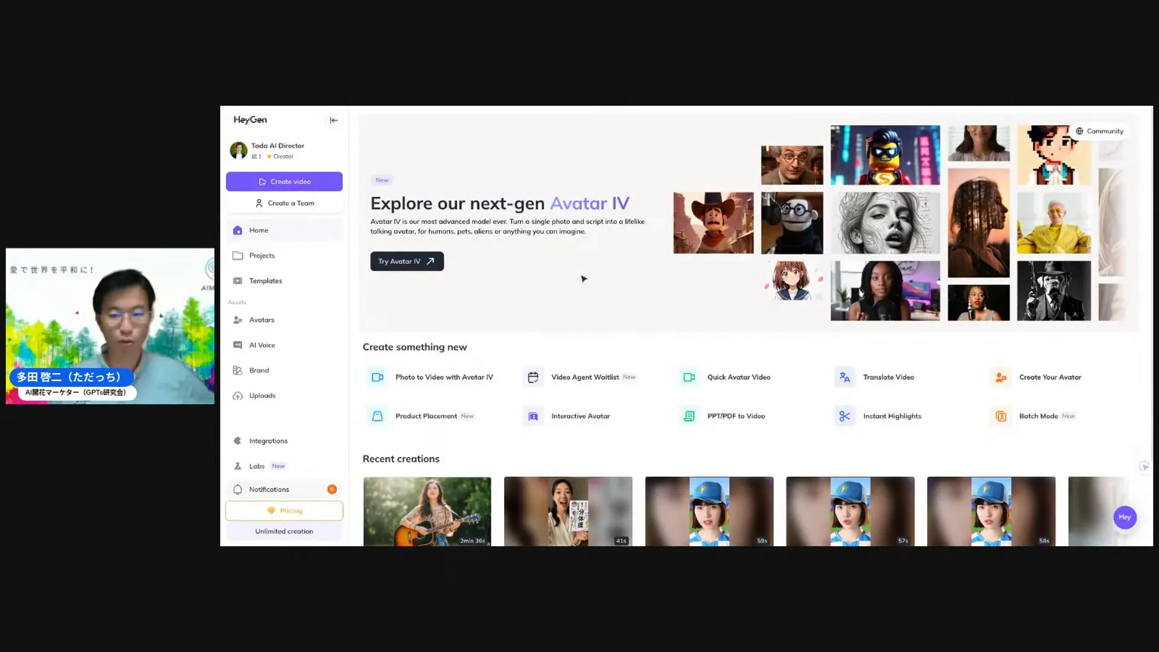This screenshot has height=652, width=1159.
Task: Click the Product Placement icon
Action: point(377,416)
